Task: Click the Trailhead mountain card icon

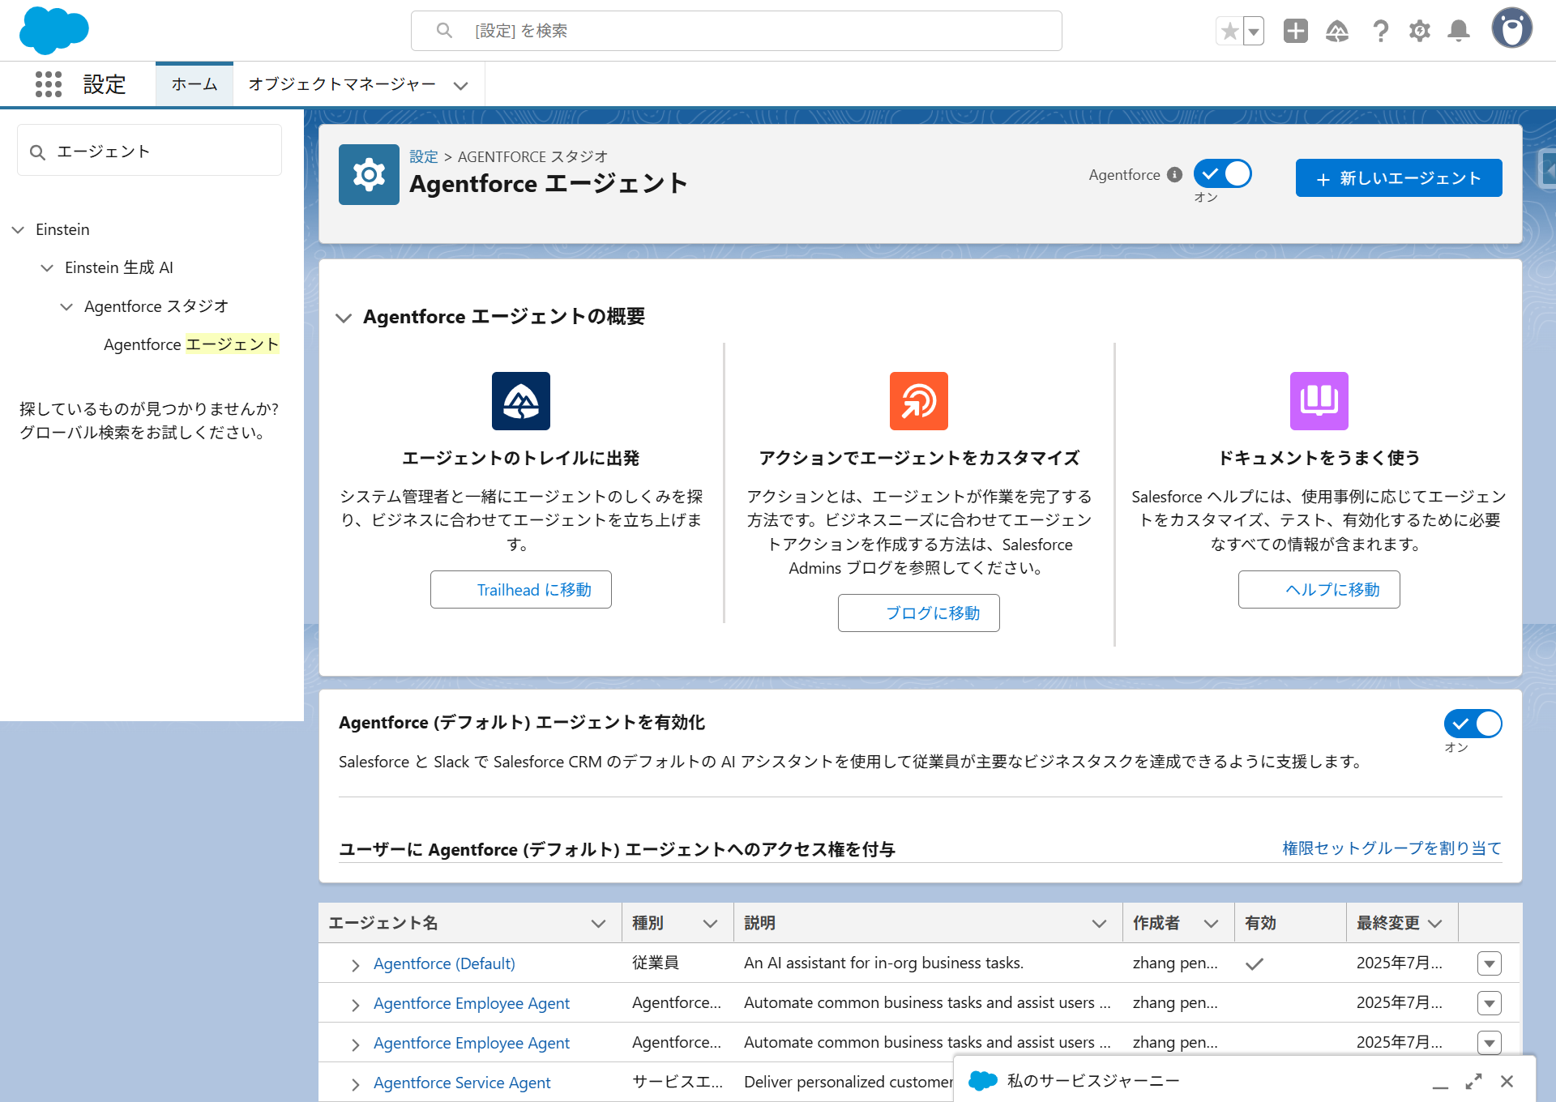Action: tap(521, 401)
